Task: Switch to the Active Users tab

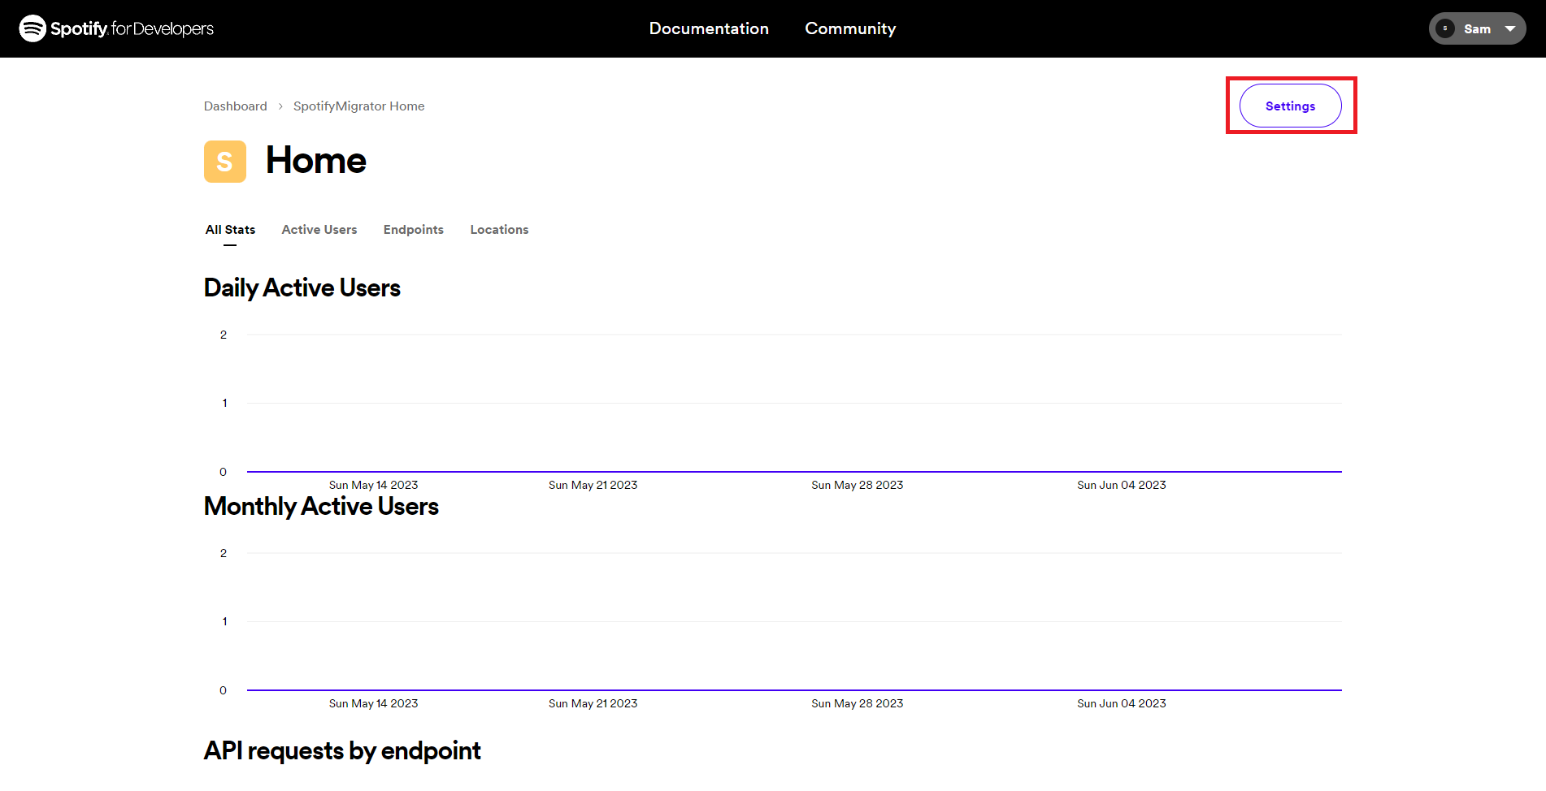Action: 319,230
